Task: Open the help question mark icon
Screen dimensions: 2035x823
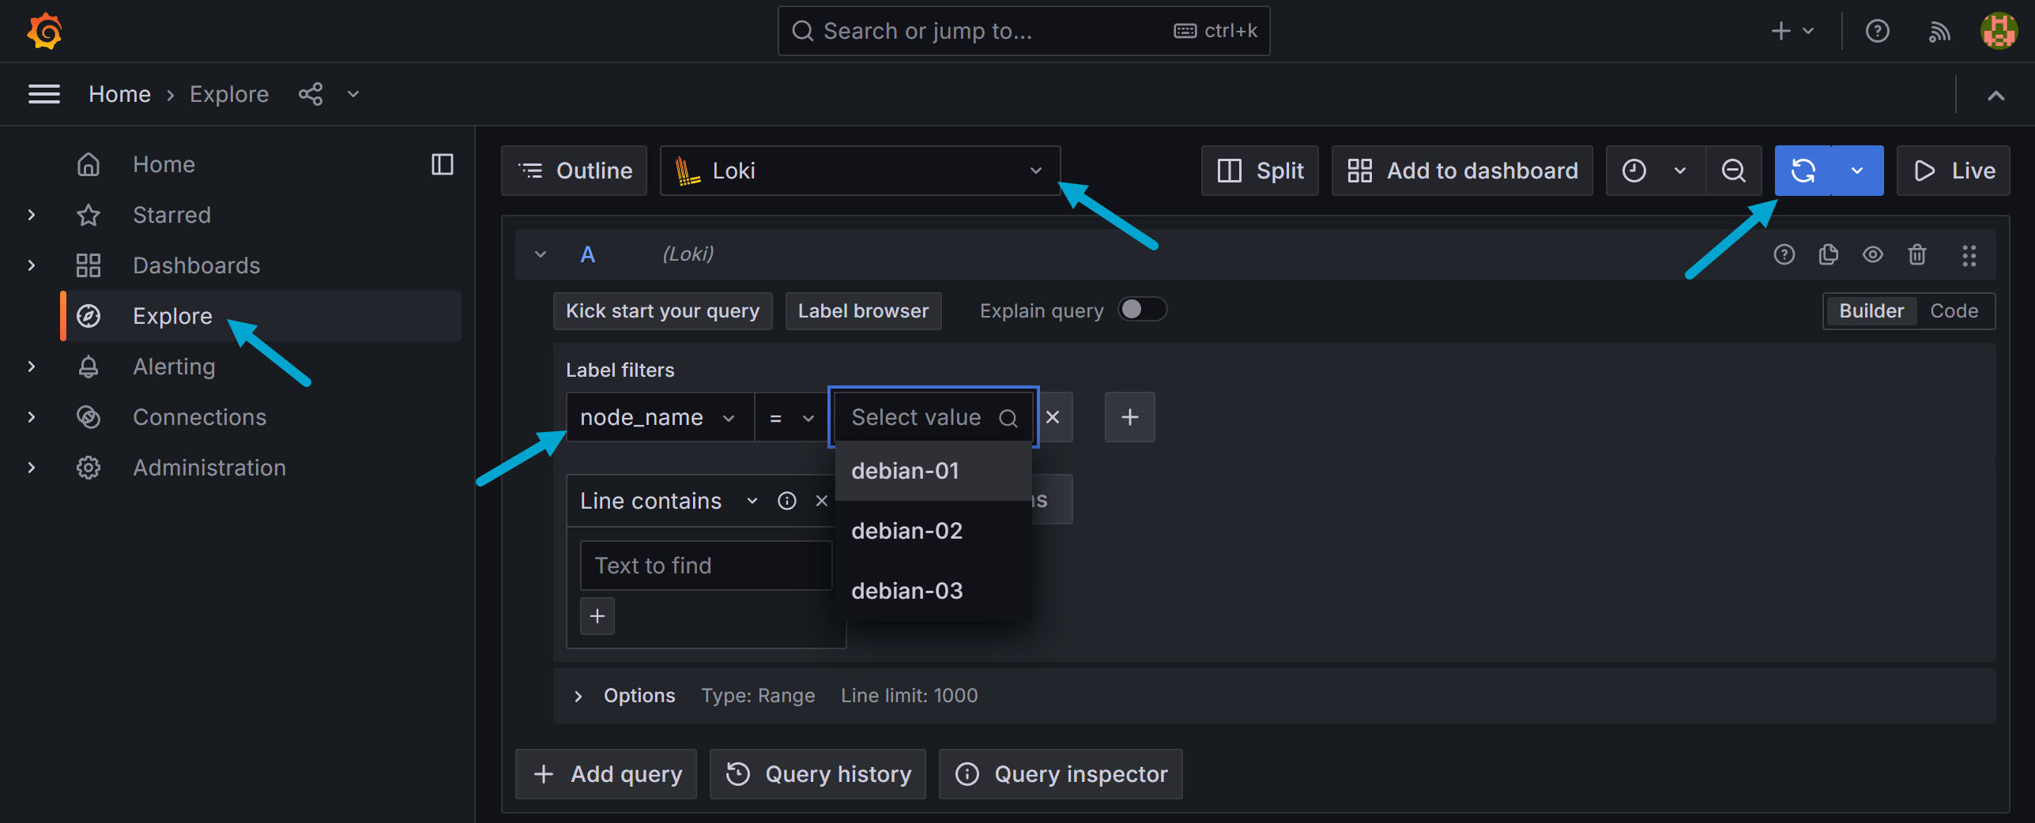Action: tap(1877, 31)
